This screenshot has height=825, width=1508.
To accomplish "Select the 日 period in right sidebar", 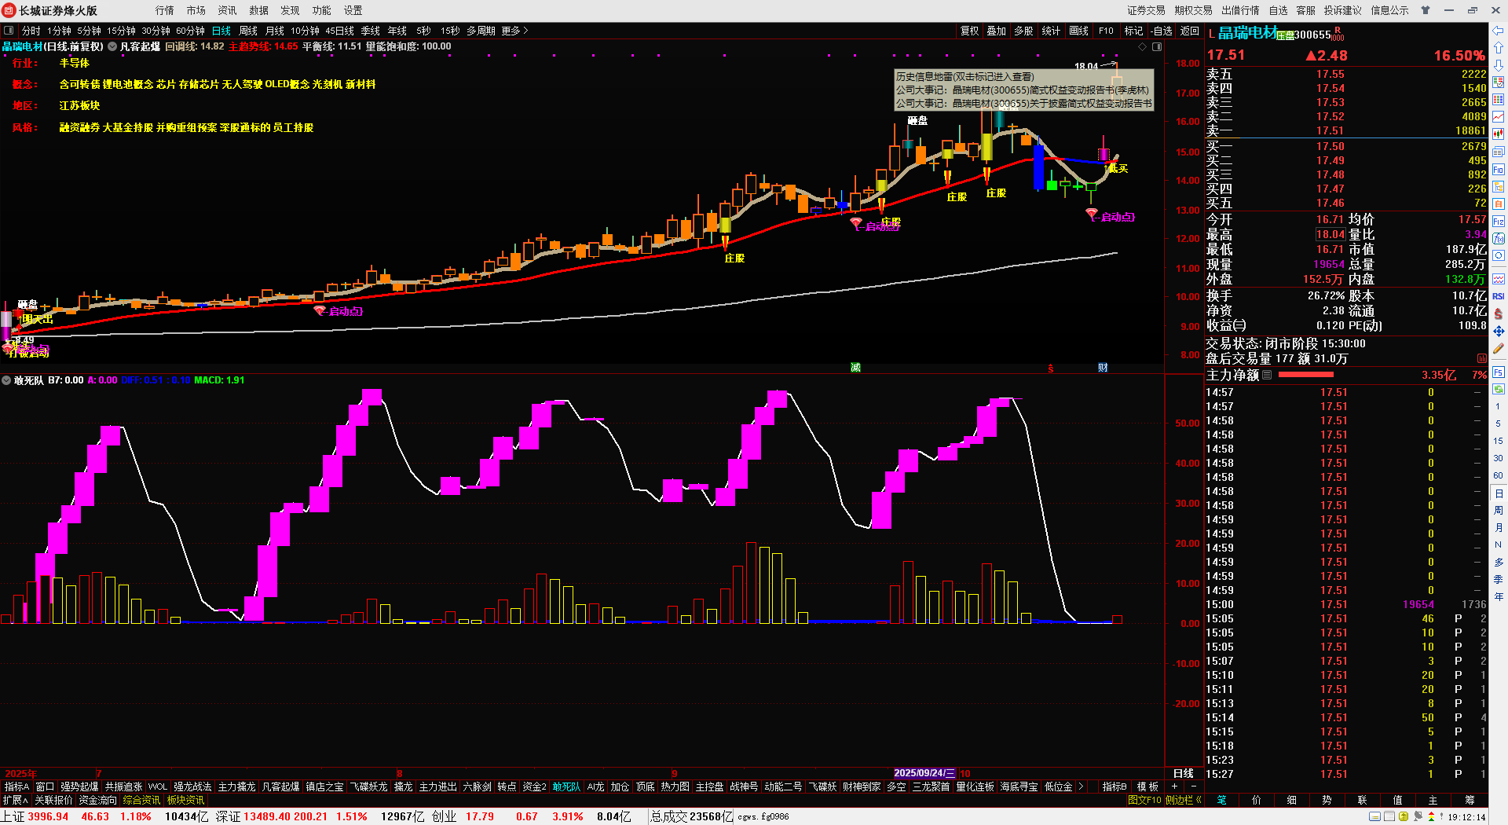I will coord(1499,493).
